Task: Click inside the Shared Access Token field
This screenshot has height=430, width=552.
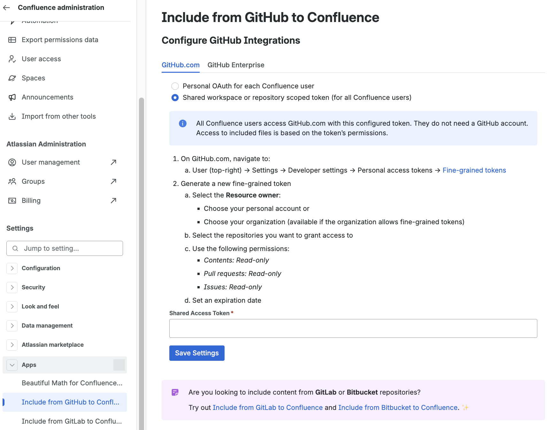Action: (353, 328)
